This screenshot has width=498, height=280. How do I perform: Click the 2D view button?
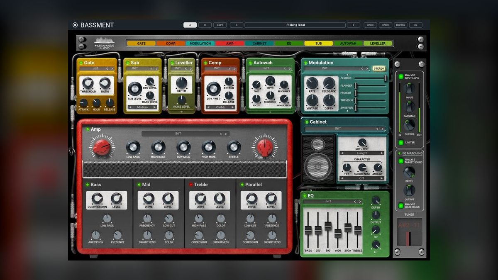pyautogui.click(x=415, y=25)
